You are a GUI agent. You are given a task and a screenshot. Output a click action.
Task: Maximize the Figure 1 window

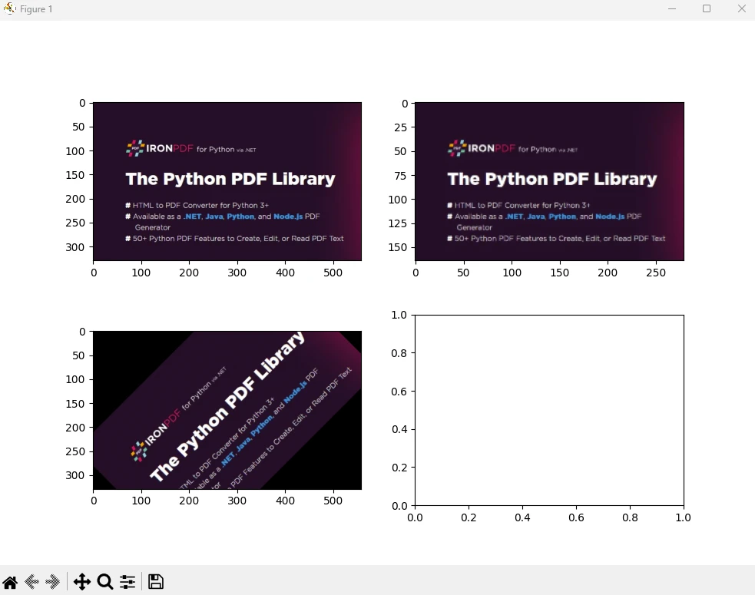[x=707, y=8]
